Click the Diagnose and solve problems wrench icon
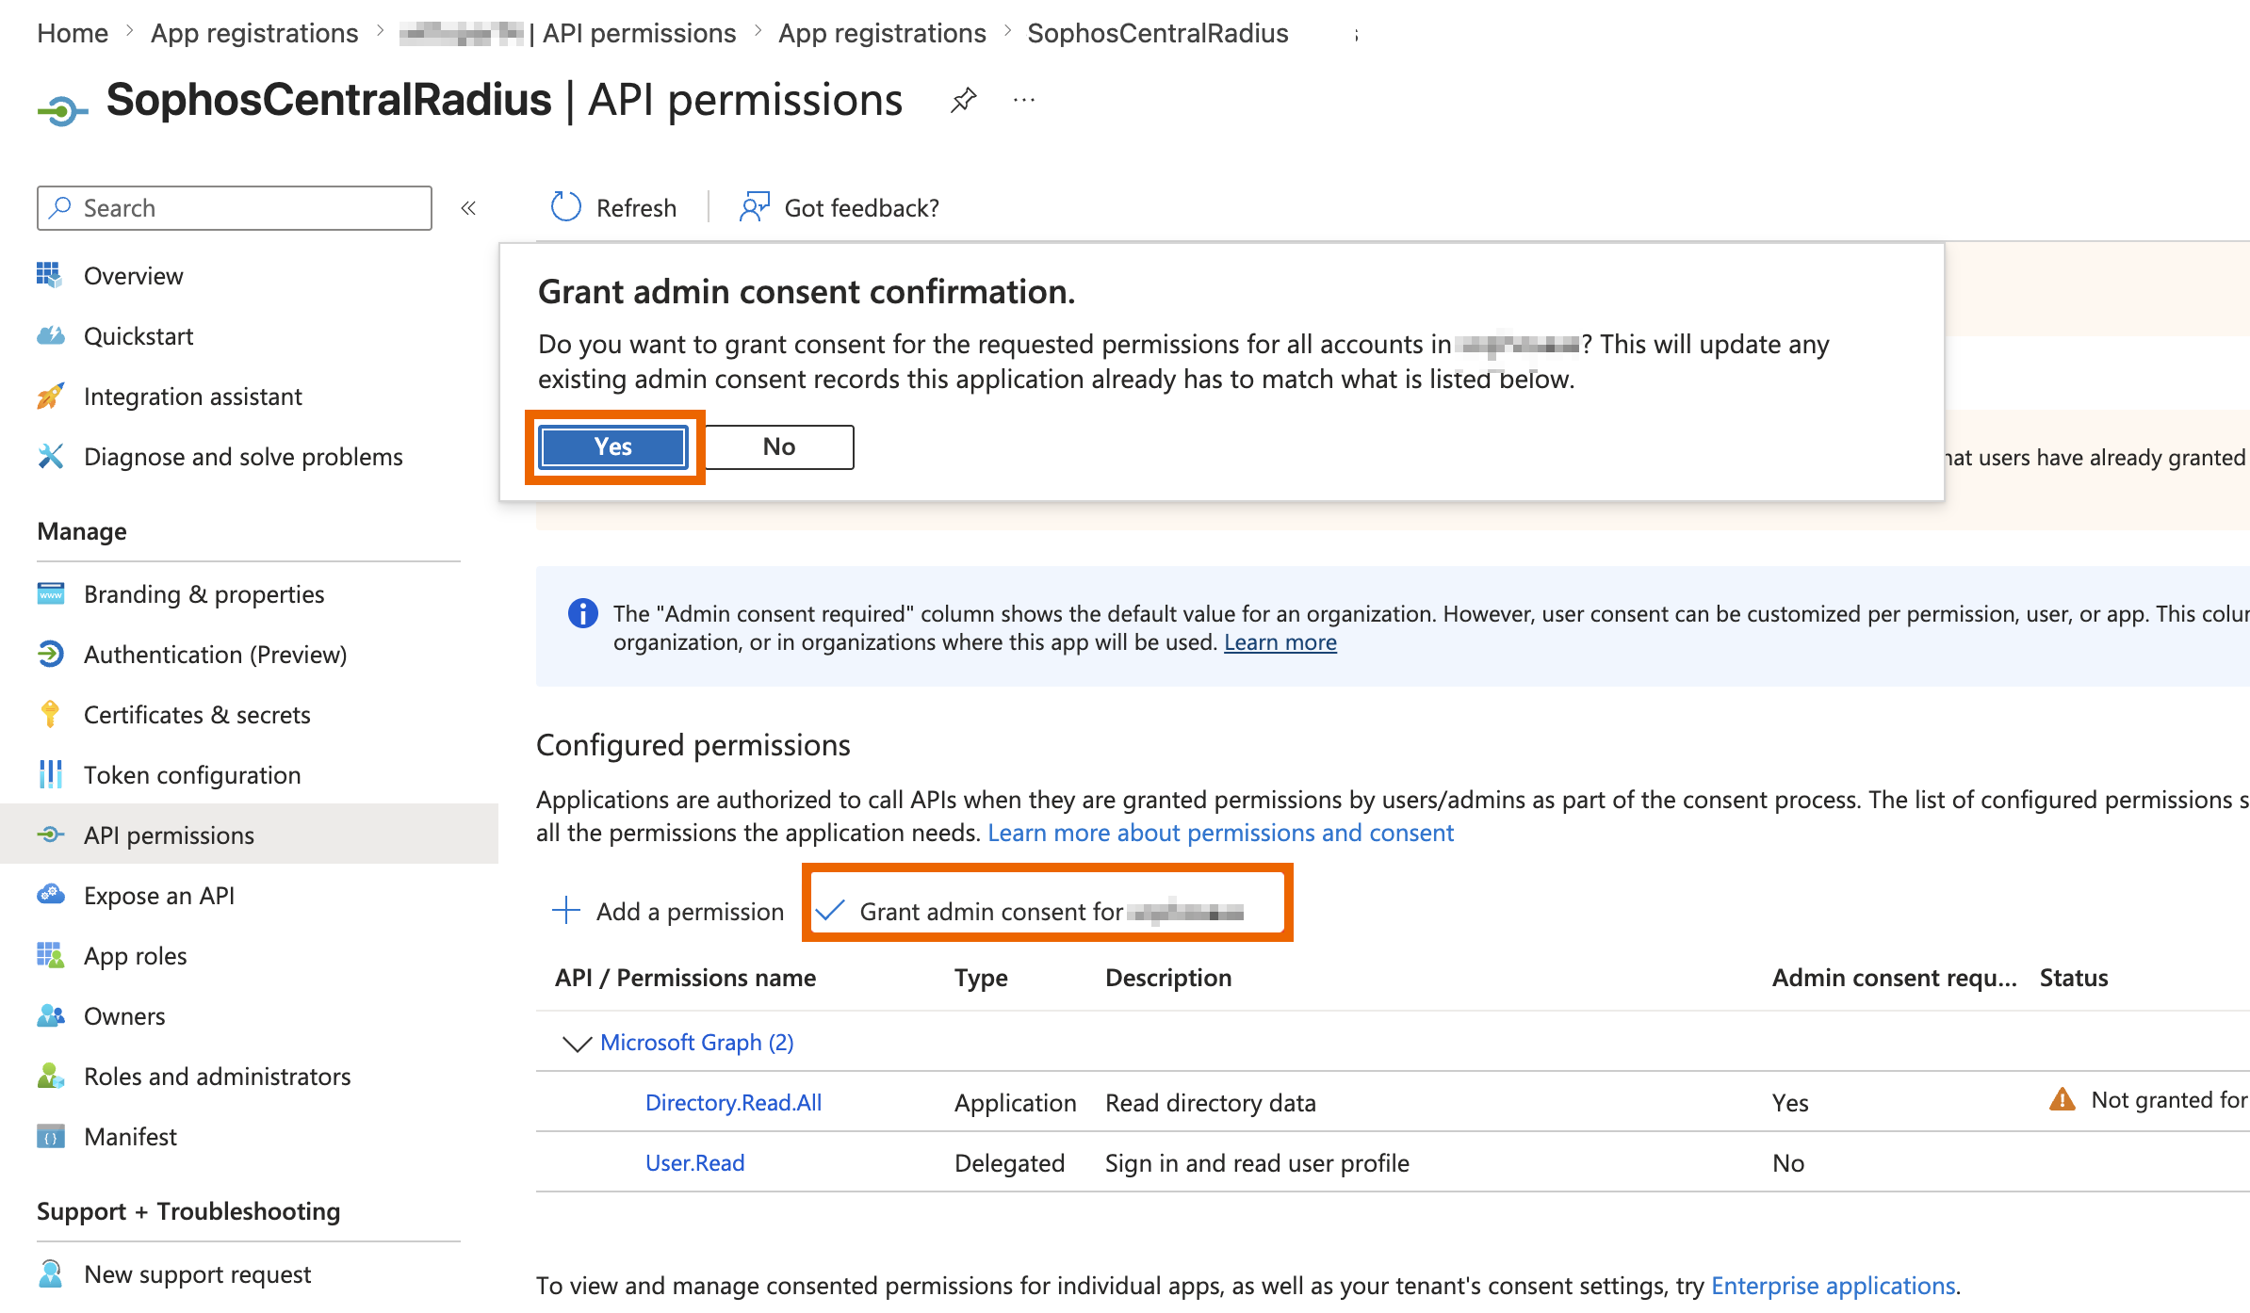 click(51, 456)
